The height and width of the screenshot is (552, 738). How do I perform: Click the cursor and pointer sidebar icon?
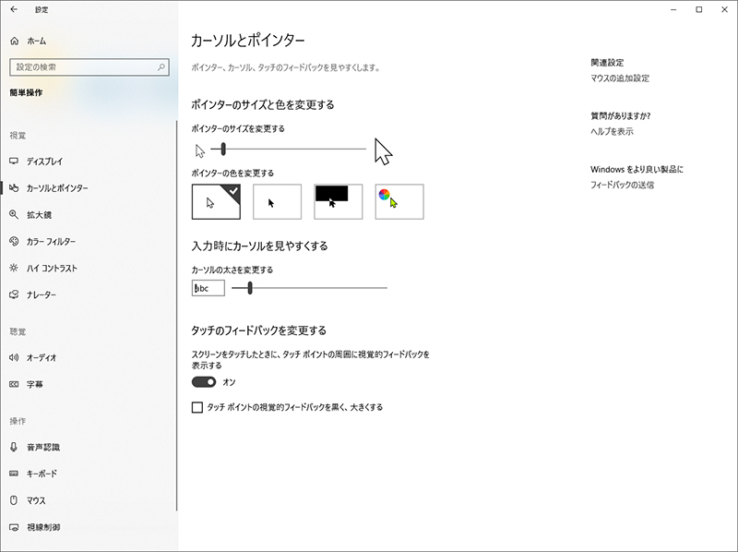(14, 188)
